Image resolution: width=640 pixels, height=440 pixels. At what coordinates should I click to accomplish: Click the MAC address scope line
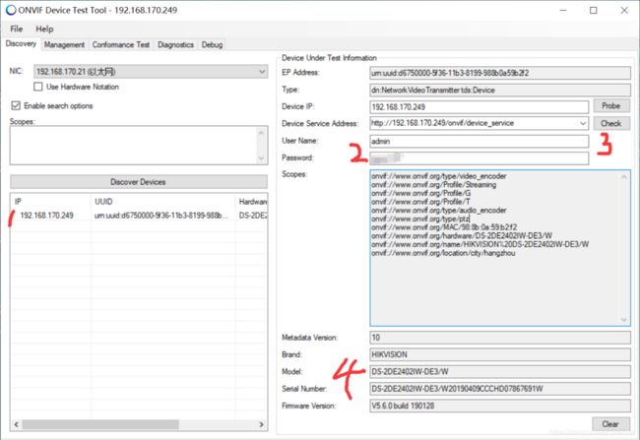click(444, 227)
